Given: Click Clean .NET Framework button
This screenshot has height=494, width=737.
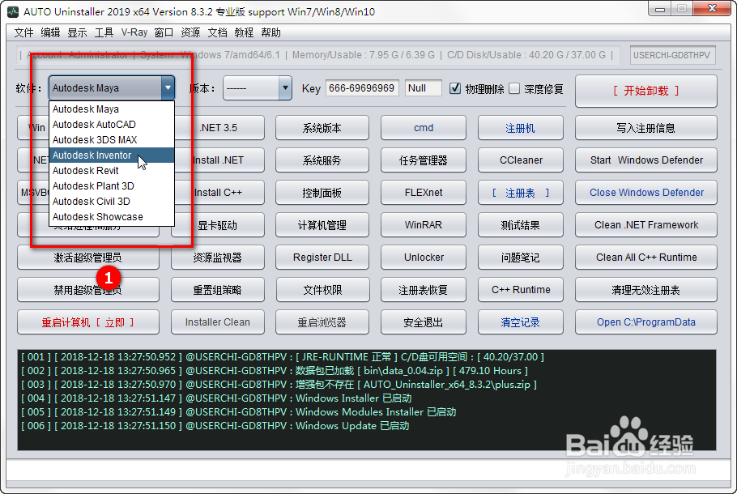Looking at the screenshot, I should pos(645,225).
